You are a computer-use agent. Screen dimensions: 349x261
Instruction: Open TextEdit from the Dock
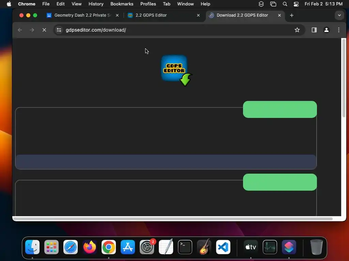tap(166, 247)
